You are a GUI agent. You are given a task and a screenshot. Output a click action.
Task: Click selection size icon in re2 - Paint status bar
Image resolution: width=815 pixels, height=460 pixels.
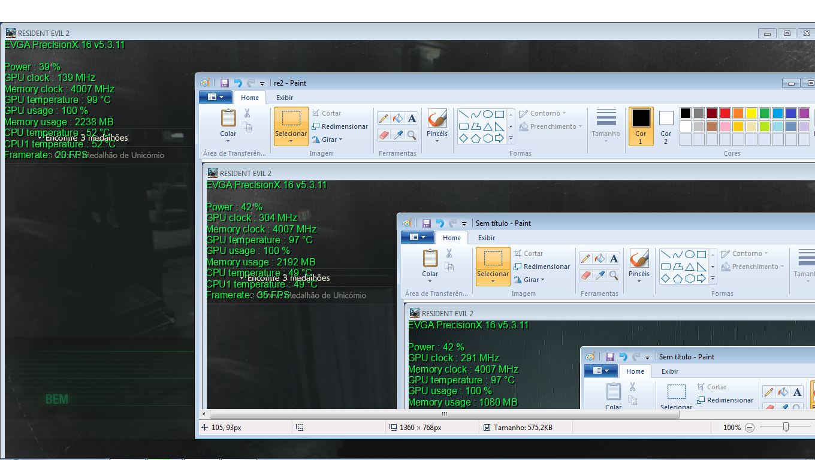[300, 428]
